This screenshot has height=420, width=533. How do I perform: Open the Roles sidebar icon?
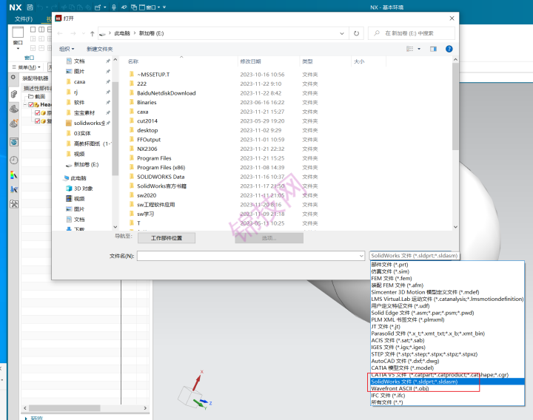point(14,189)
